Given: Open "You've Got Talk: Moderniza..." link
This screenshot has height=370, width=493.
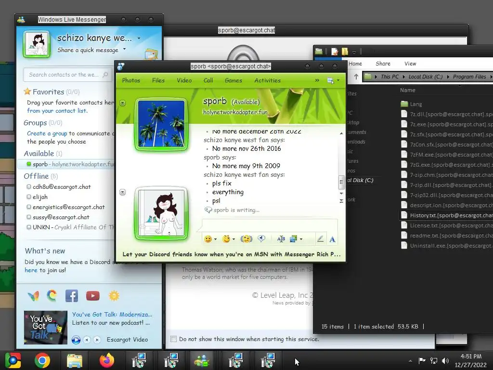Looking at the screenshot, I should point(112,314).
